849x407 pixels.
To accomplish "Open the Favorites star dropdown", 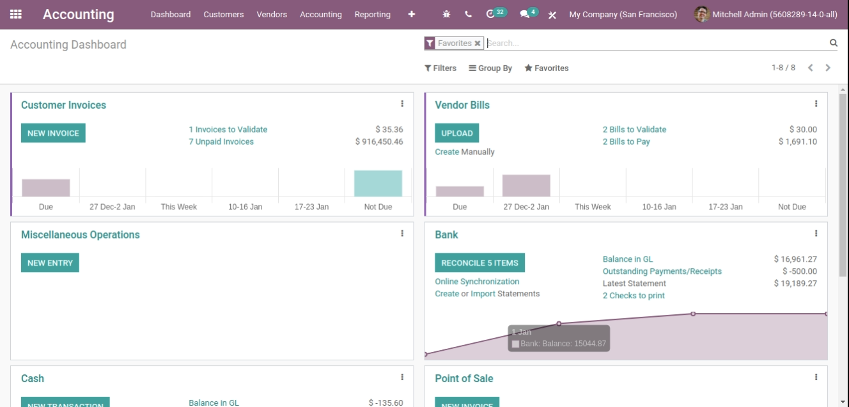I will pos(547,68).
